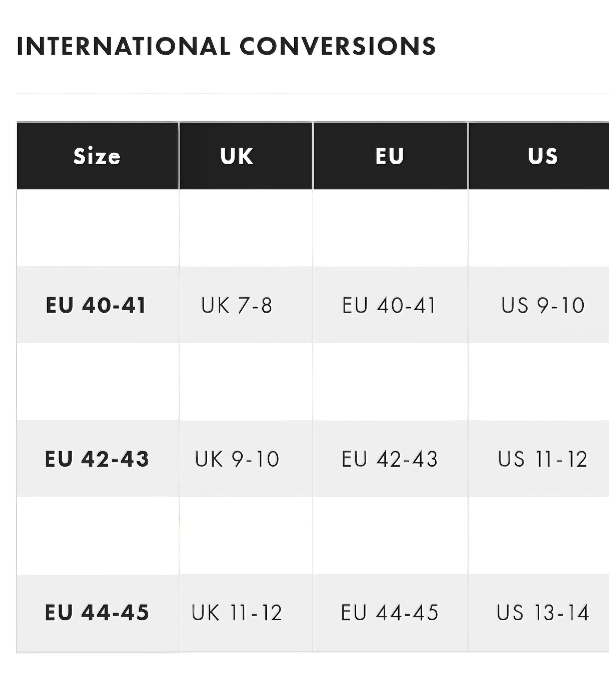Click blank cell between UK 7-8 and UK 9-10
This screenshot has width=609, height=674.
click(x=246, y=381)
